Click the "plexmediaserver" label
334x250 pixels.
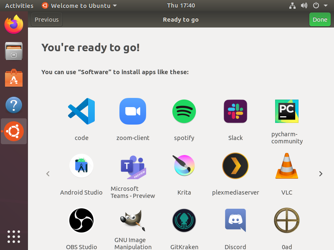pos(235,192)
